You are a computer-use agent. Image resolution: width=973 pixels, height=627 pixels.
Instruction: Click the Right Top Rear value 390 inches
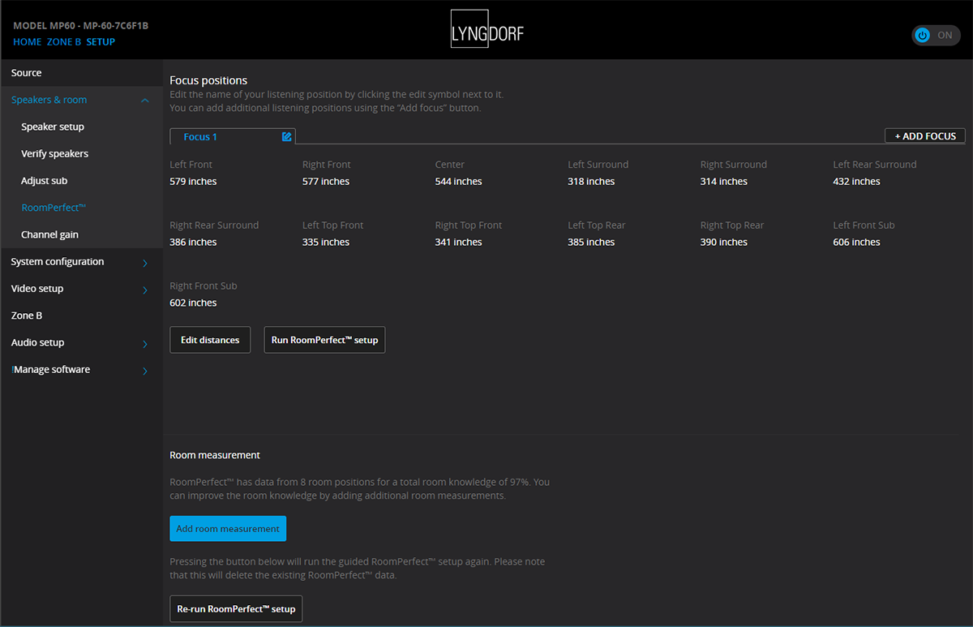coord(724,243)
